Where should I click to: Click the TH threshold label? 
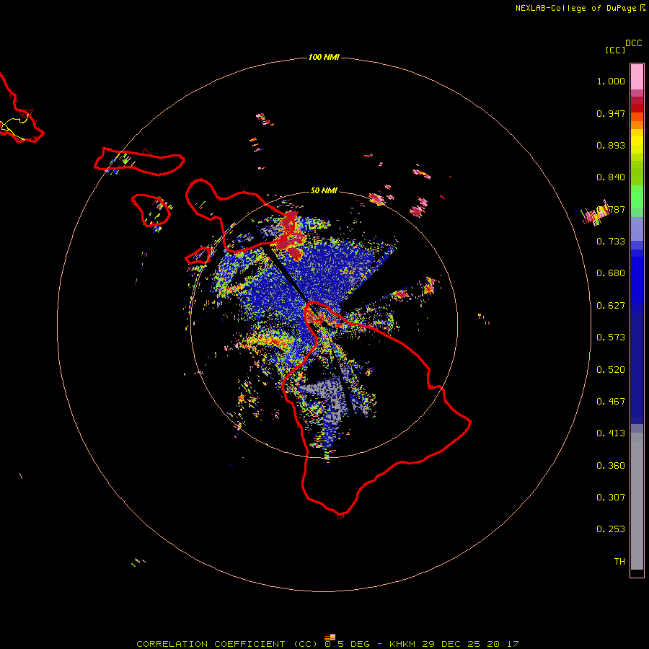tap(619, 562)
